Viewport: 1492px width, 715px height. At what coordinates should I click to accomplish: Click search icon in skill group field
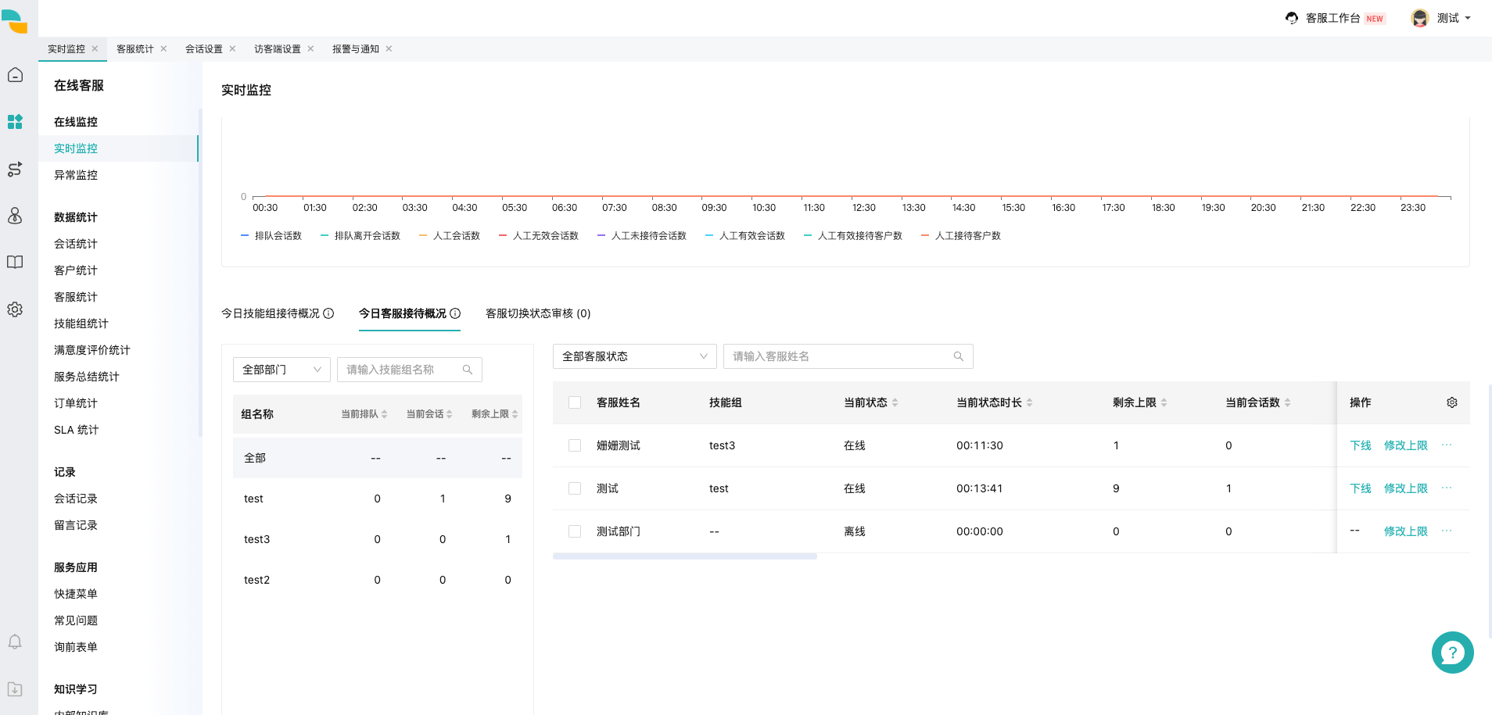click(x=468, y=370)
